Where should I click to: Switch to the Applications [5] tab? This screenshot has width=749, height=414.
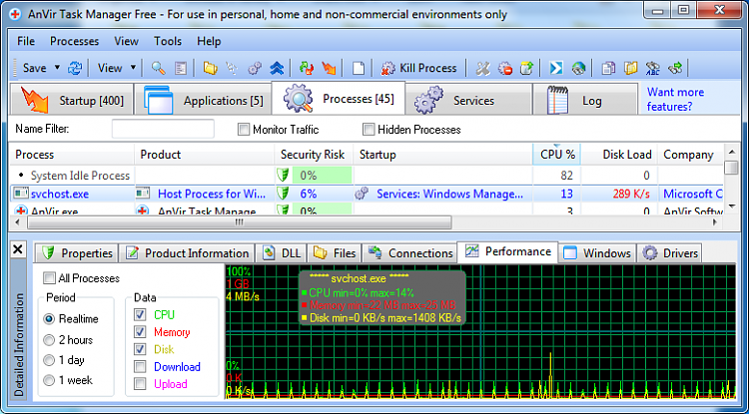click(203, 99)
